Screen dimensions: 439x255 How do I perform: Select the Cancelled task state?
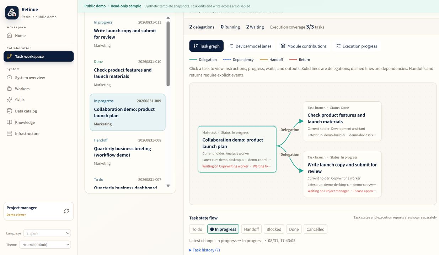pos(315,229)
